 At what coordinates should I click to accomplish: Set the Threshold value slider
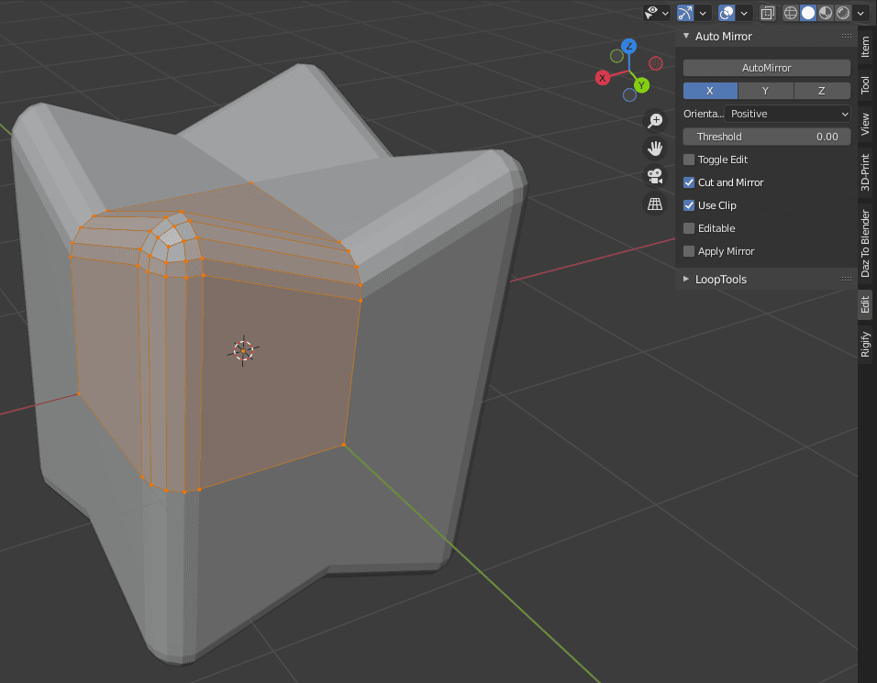[766, 136]
